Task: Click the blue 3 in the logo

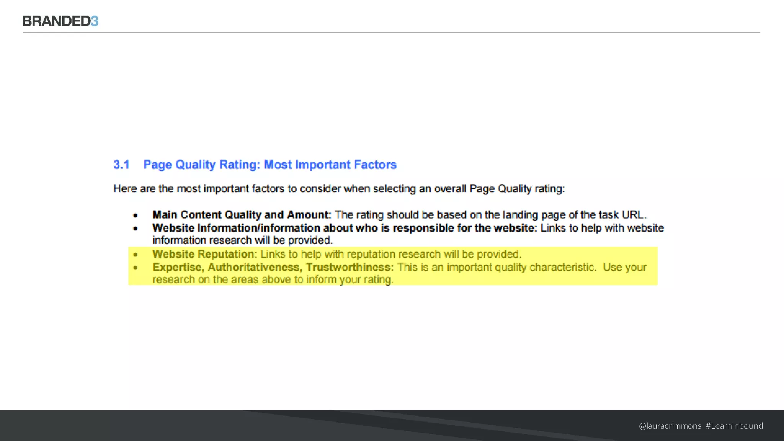Action: [95, 21]
